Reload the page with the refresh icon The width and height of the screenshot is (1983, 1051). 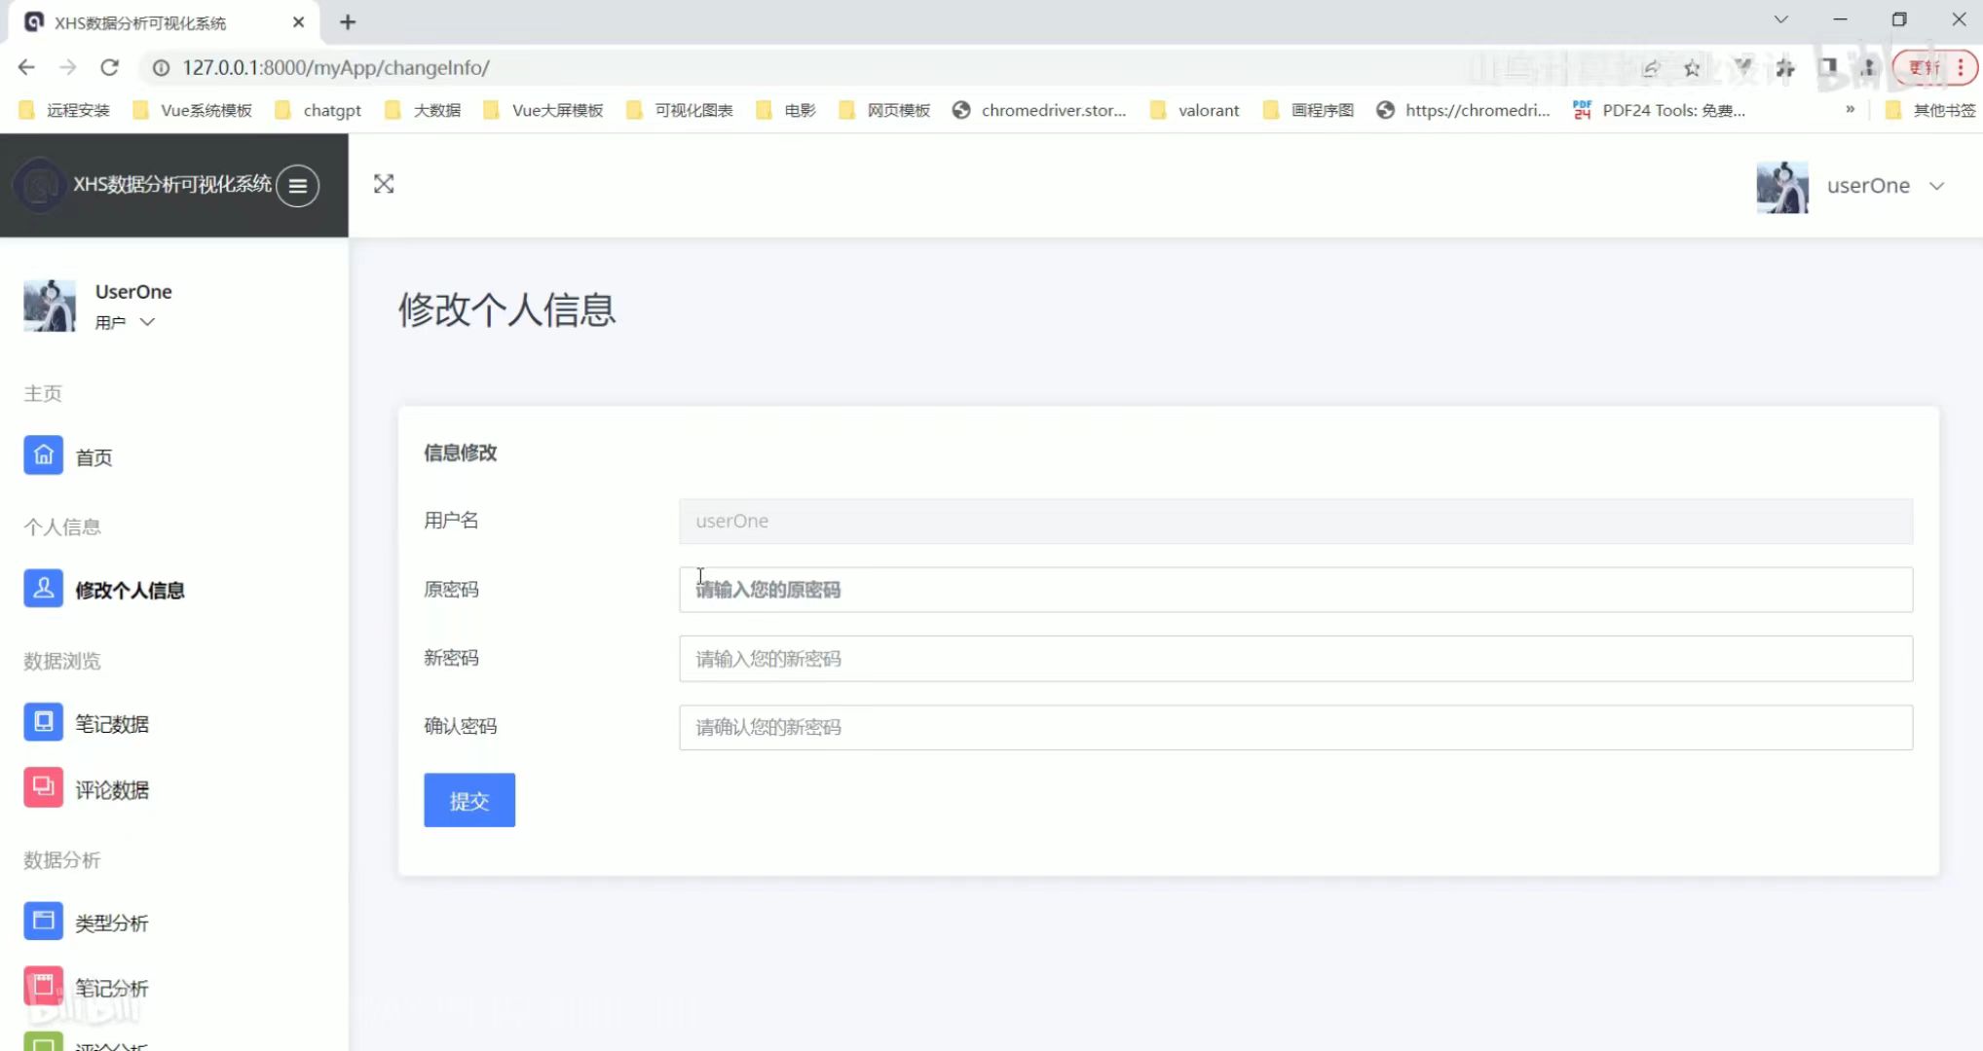point(110,67)
